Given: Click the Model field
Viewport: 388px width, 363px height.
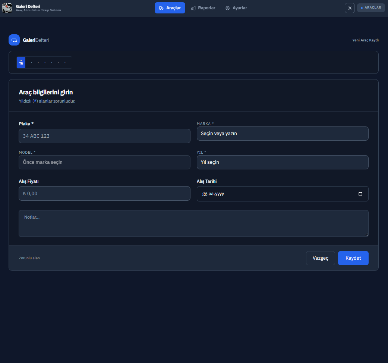Looking at the screenshot, I should 104,162.
